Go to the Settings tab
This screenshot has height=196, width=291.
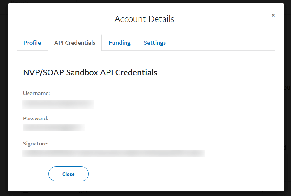point(155,43)
